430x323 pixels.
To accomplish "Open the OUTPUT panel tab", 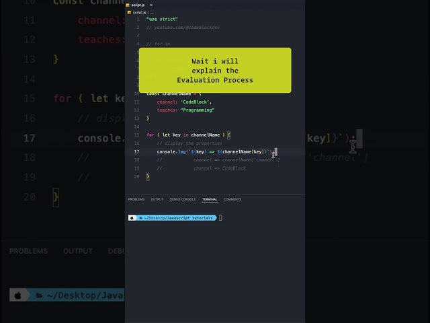I will pyautogui.click(x=157, y=199).
